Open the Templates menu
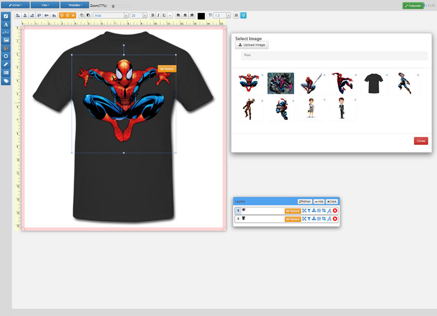Viewport: 437px width, 316px height. tap(74, 5)
